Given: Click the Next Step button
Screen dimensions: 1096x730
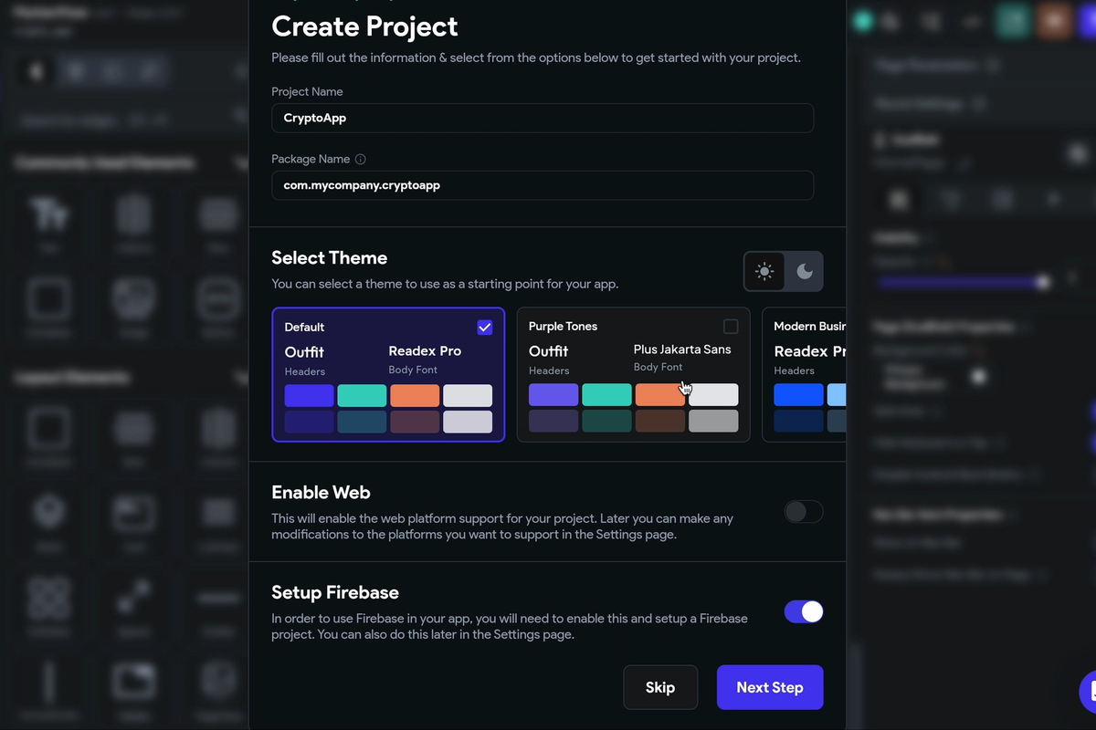Looking at the screenshot, I should (x=770, y=687).
